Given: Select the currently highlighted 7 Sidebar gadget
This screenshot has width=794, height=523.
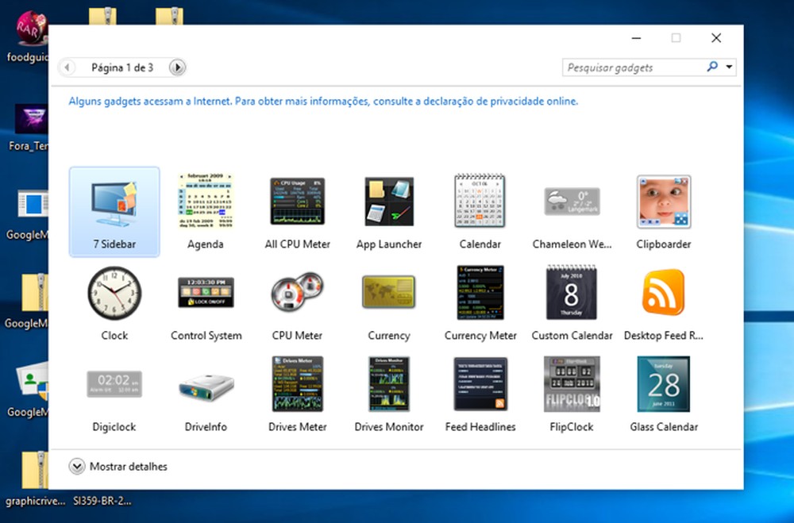Looking at the screenshot, I should (114, 202).
